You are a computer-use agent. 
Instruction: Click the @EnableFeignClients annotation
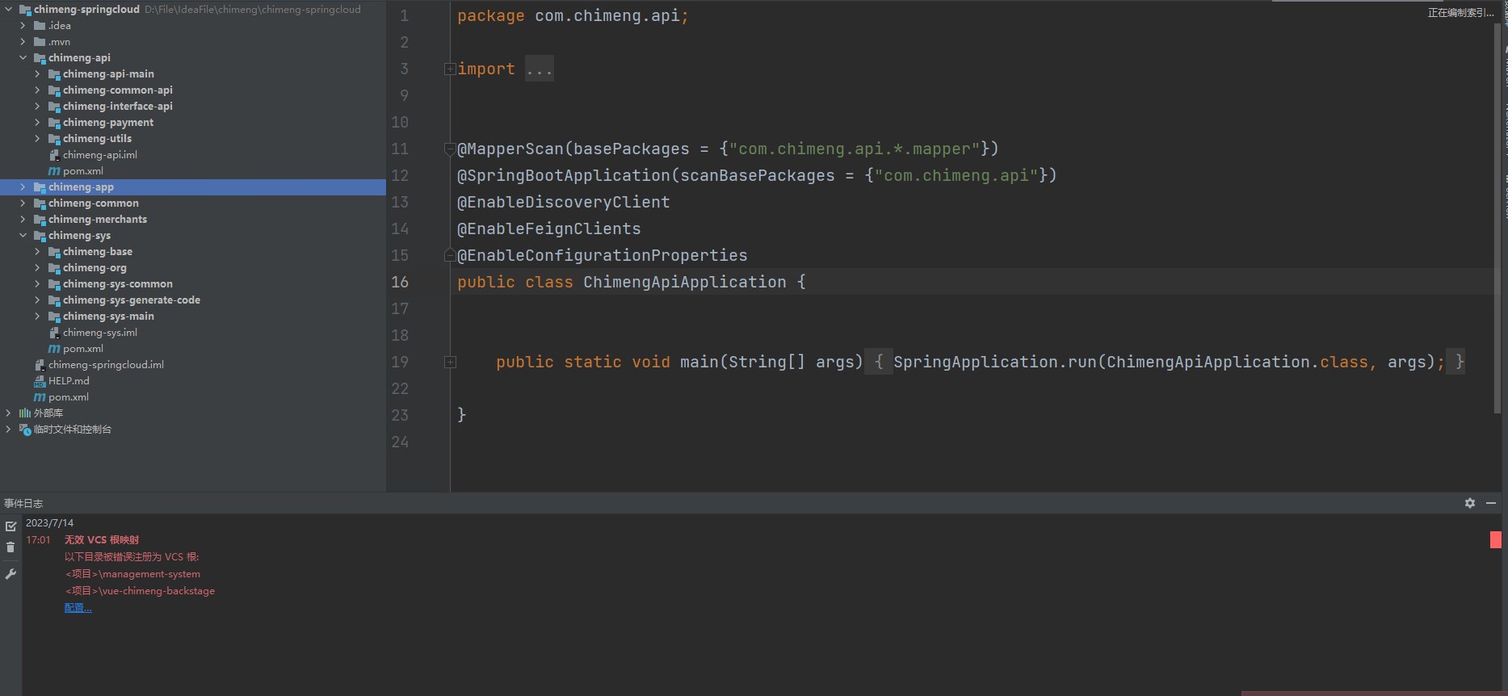[549, 229]
